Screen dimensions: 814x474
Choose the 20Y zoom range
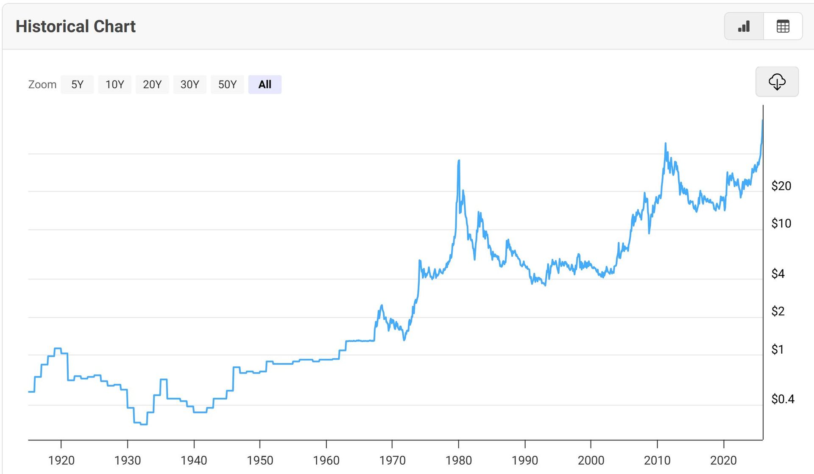152,84
